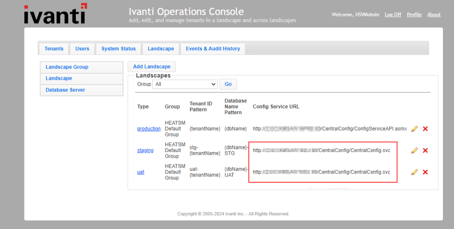The width and height of the screenshot is (454, 229).
Task: Open the System Status tab
Action: [x=118, y=49]
